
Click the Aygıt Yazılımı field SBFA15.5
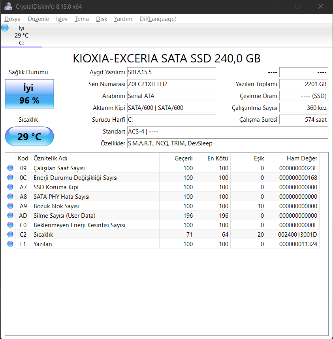click(x=171, y=72)
